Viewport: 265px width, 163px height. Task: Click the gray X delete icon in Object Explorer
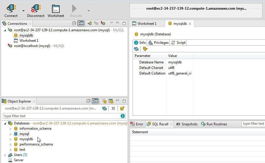tap(113, 108)
